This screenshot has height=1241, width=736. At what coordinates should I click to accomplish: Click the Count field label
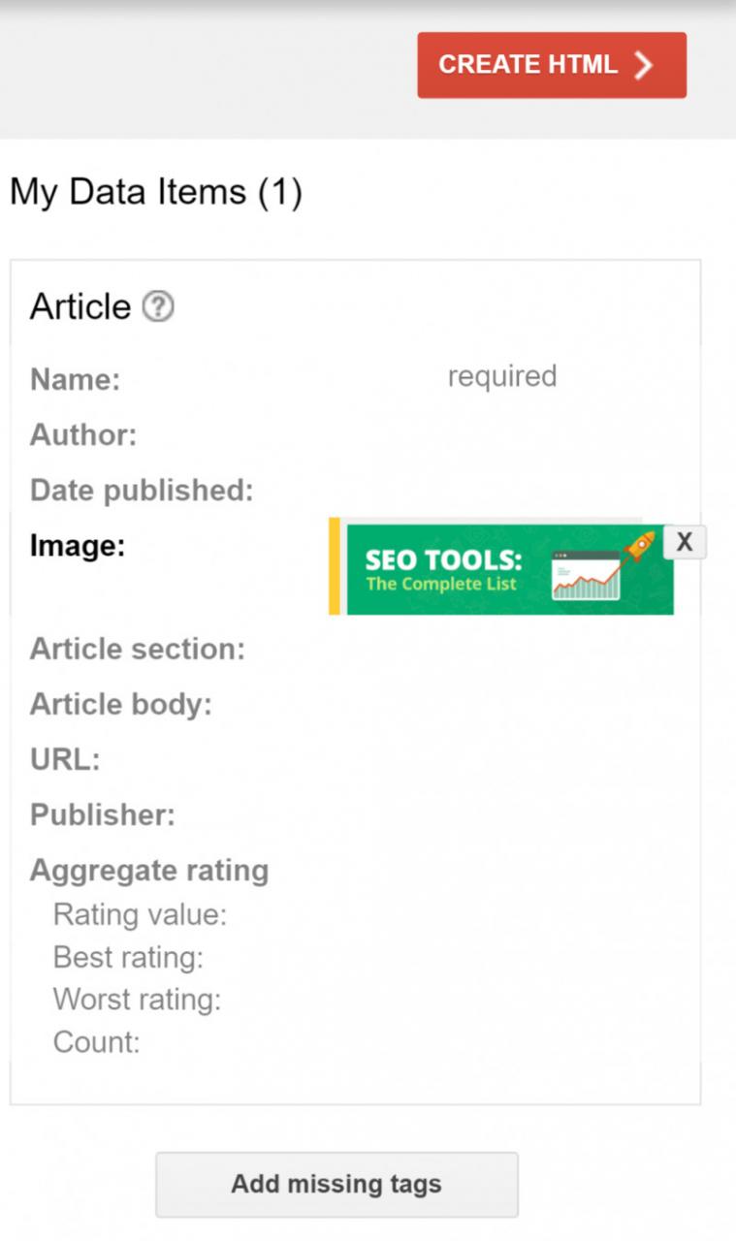tap(97, 1042)
